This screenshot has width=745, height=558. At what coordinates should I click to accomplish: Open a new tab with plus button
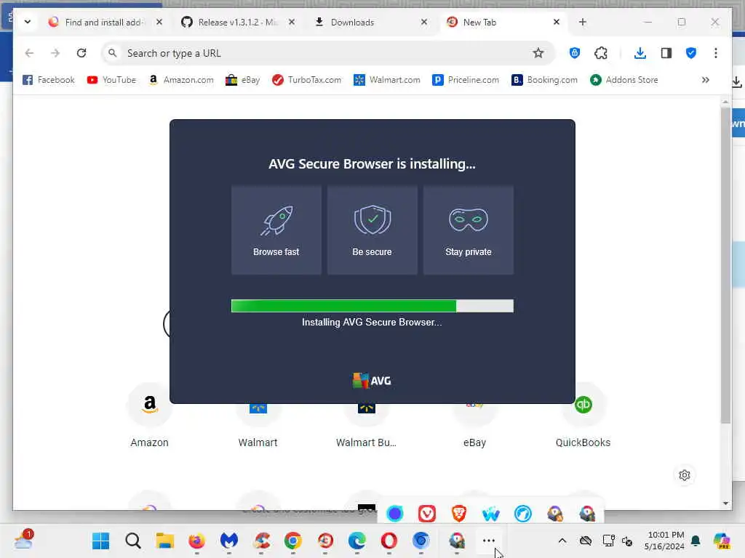pyautogui.click(x=583, y=22)
